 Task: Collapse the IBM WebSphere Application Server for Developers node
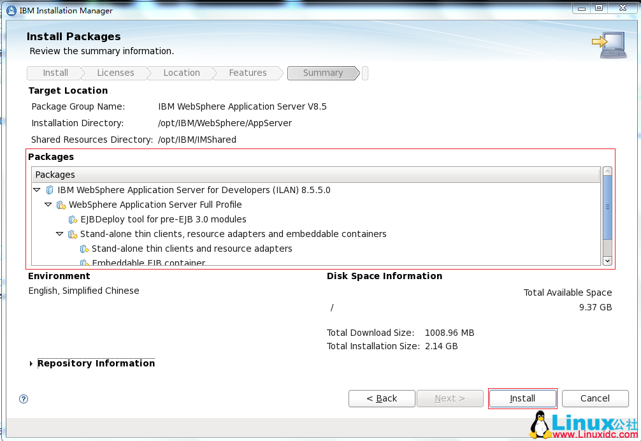37,190
